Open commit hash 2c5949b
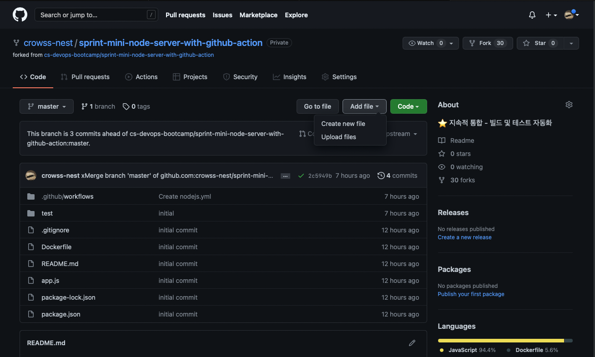The width and height of the screenshot is (595, 357). coord(320,176)
